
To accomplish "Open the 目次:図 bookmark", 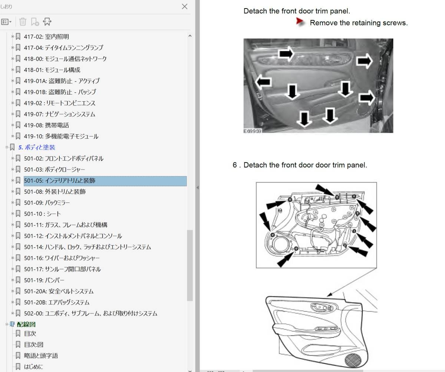I will click(34, 345).
